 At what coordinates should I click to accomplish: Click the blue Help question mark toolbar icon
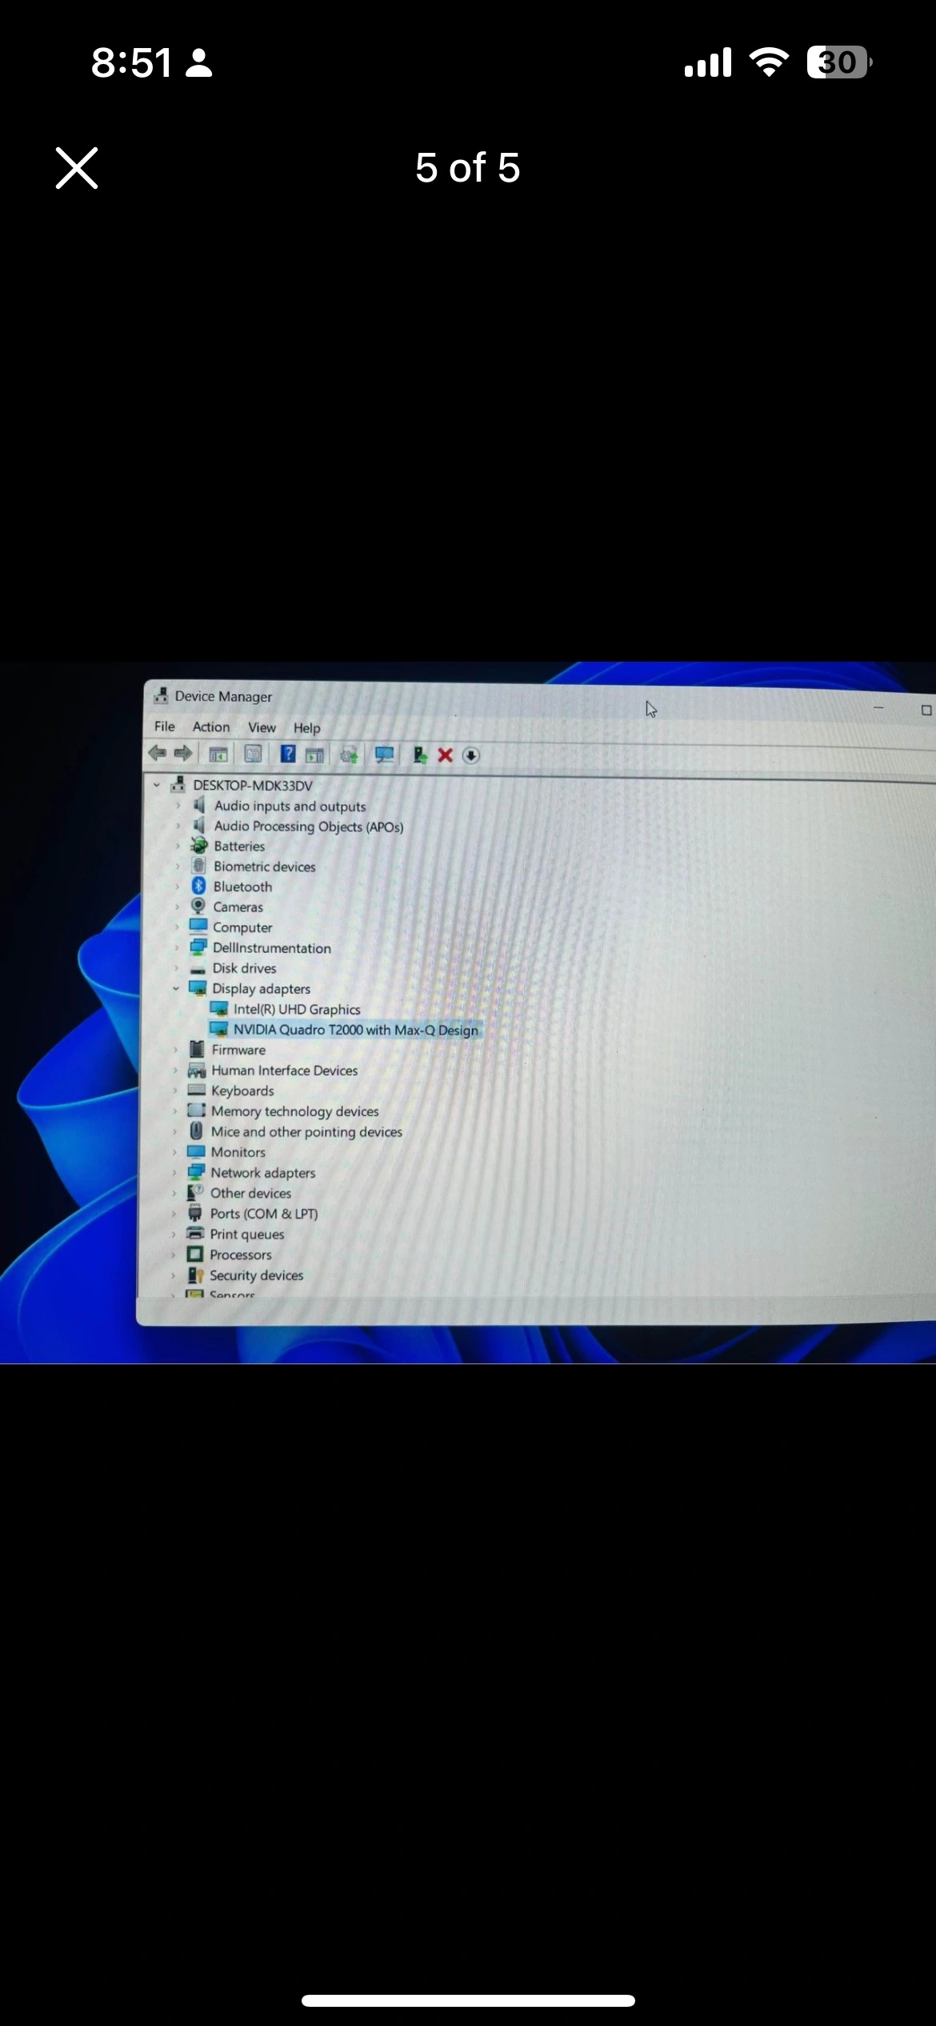tap(288, 754)
